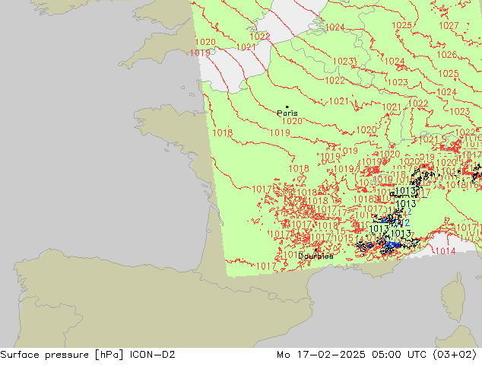482x373 pixels.
Task: Click the Dourbies location label
Action: pos(316,256)
